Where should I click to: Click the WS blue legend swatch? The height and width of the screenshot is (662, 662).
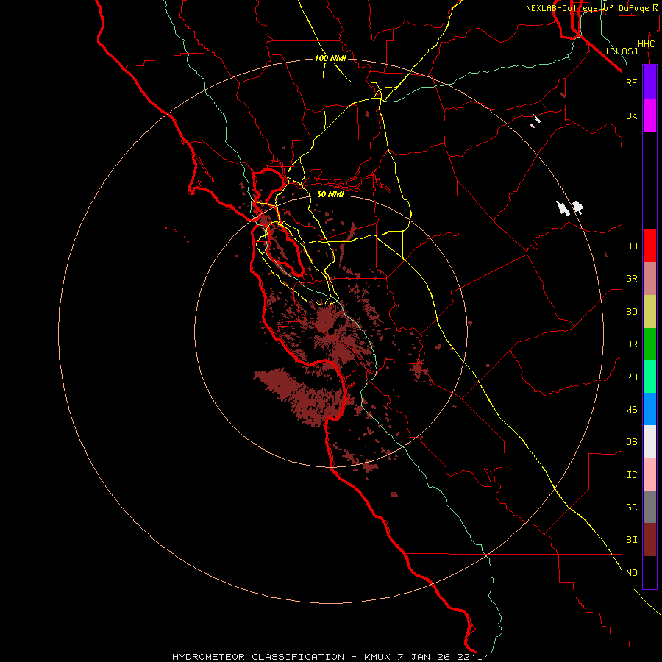(649, 409)
